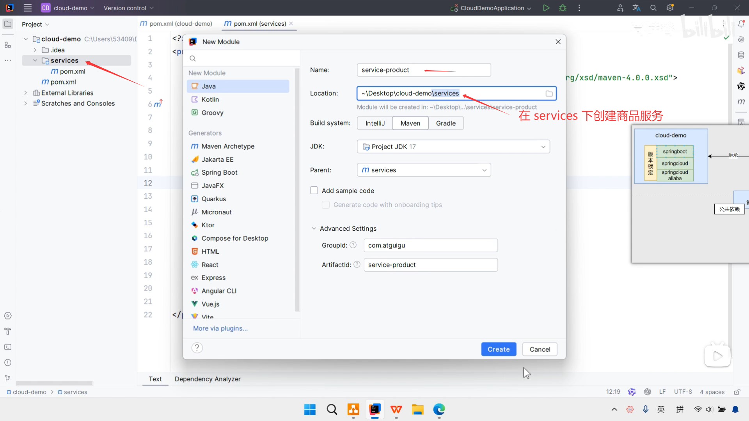
Task: Select IntelliJ build system option
Action: (x=375, y=123)
